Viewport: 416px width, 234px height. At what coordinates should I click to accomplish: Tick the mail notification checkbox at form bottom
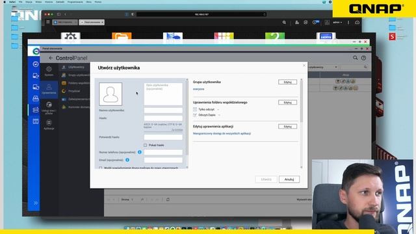(101, 168)
